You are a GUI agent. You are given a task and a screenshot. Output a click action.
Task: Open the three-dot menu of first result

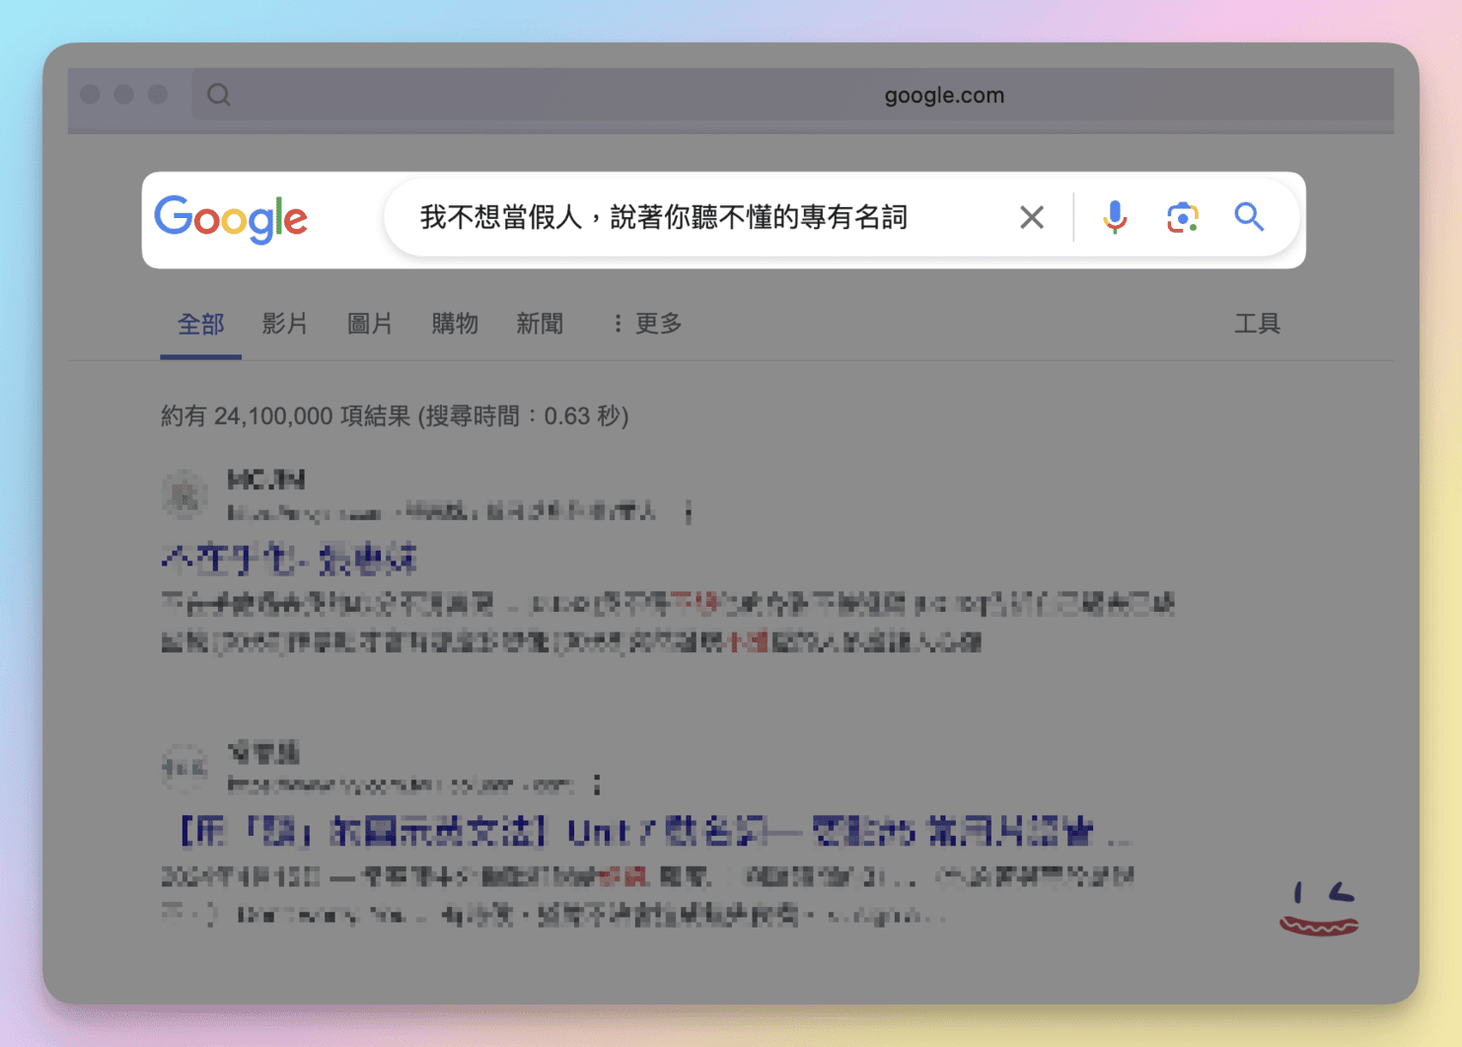point(689,512)
